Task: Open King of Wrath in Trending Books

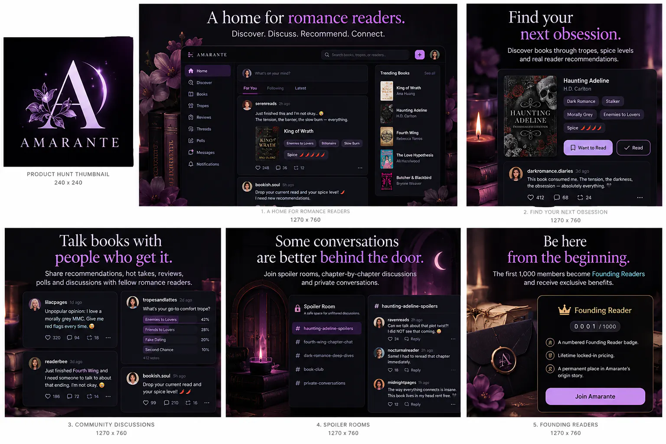Action: tap(408, 91)
